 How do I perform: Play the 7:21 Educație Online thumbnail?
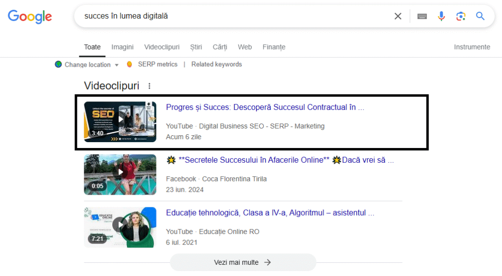click(120, 227)
